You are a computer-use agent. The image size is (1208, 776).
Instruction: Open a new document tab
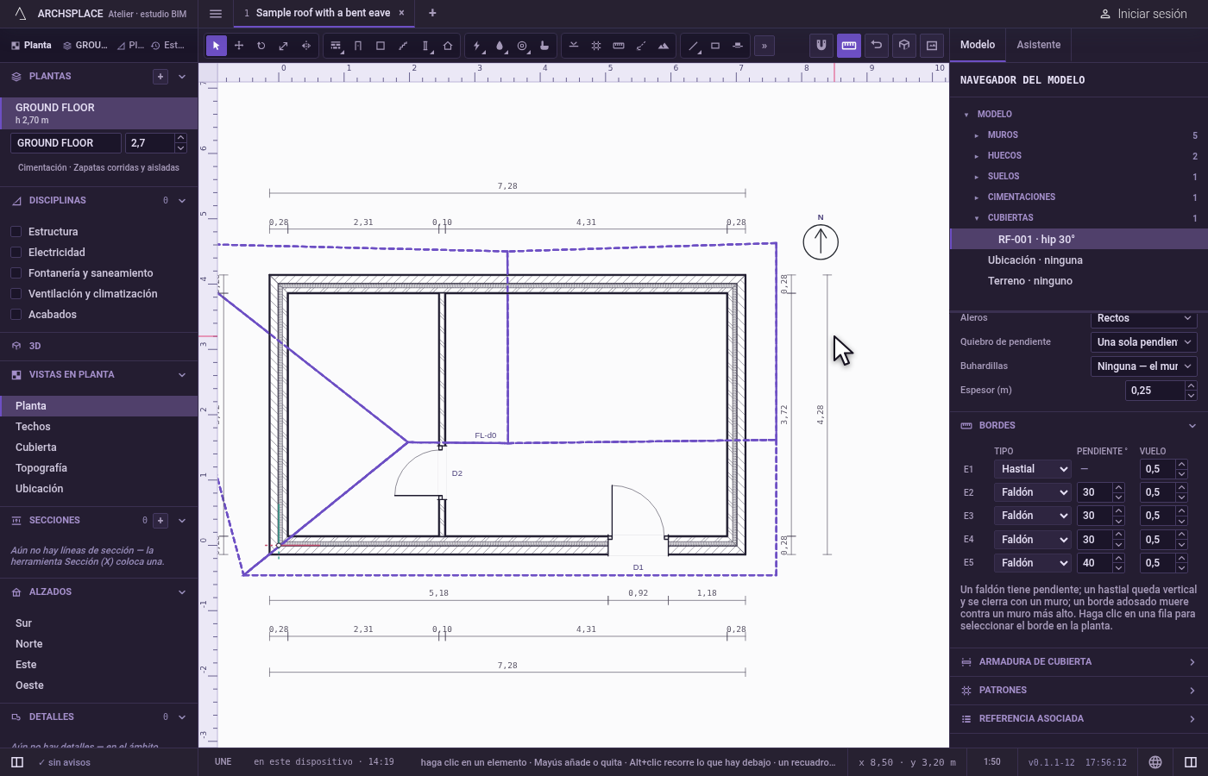tap(432, 13)
